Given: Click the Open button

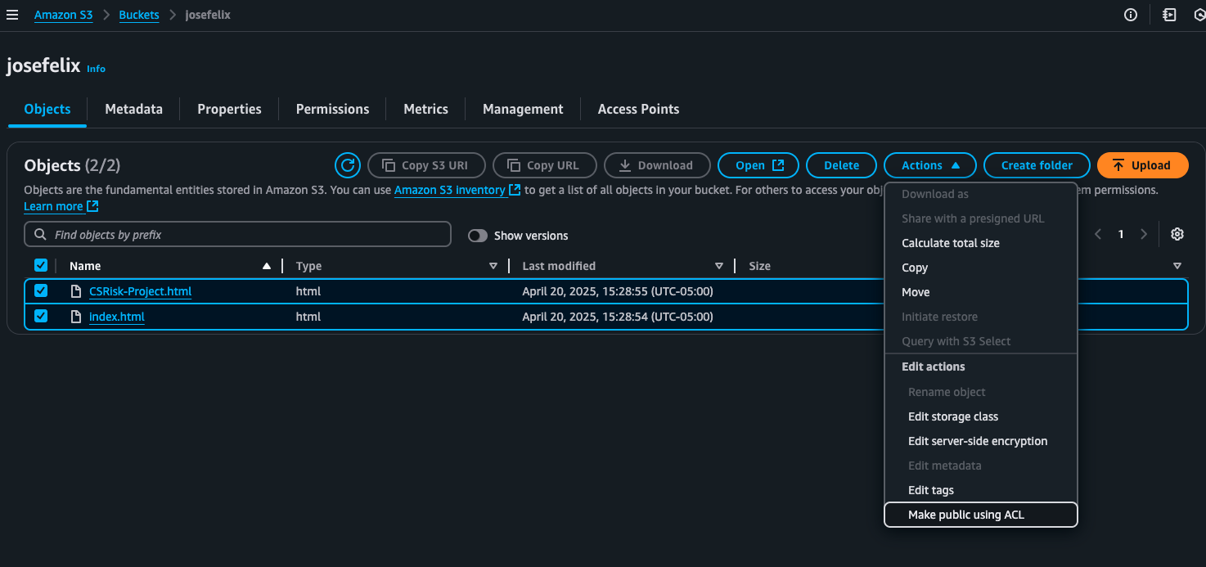Looking at the screenshot, I should (758, 165).
